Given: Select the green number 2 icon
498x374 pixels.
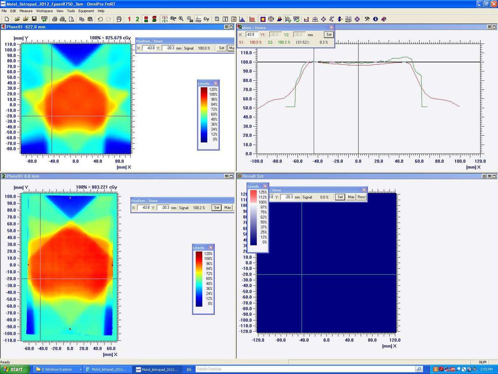Looking at the screenshot, I should point(137,19).
